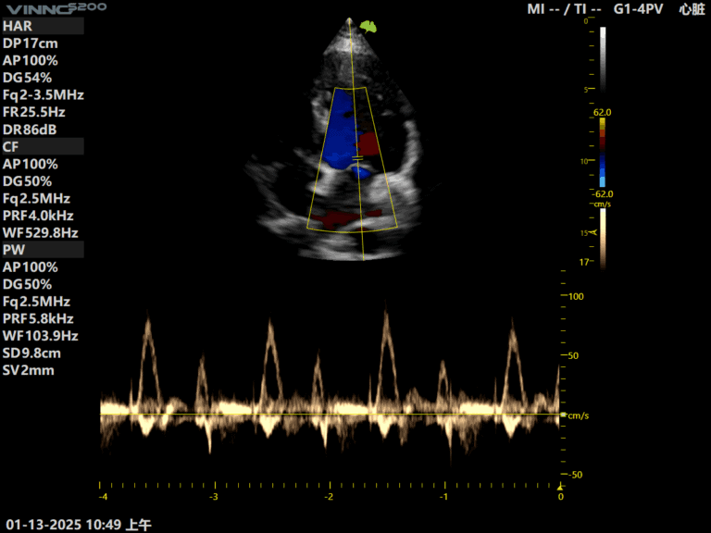Click the 心脏 exam preset label
Image resolution: width=711 pixels, height=533 pixels.
pos(692,9)
